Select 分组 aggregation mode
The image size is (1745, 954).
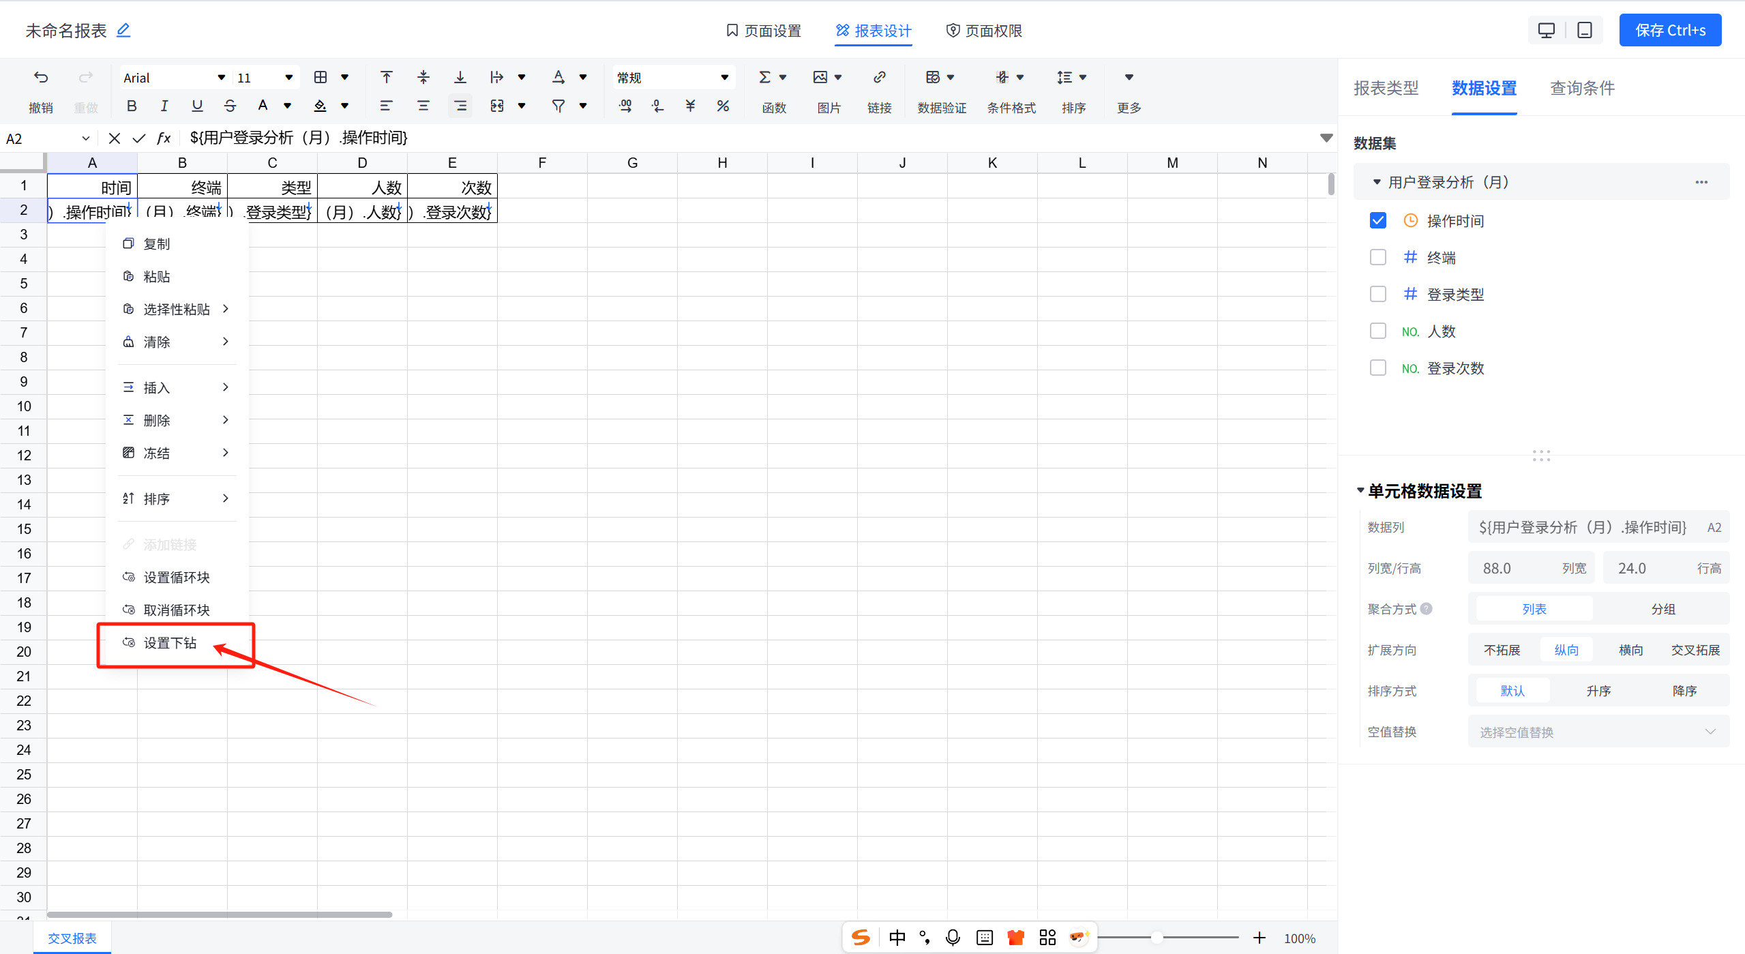click(x=1662, y=609)
